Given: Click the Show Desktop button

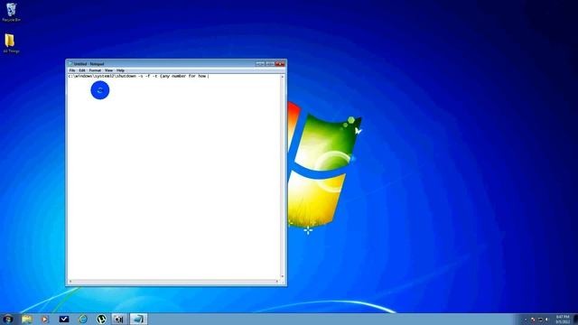Looking at the screenshot, I should 575,319.
